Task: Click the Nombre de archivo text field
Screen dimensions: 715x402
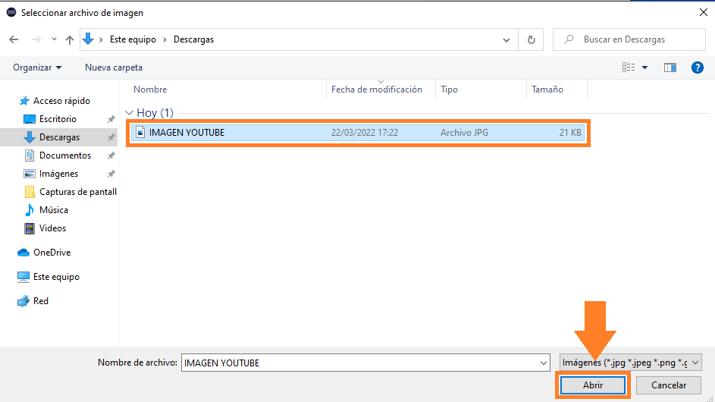Action: 364,363
